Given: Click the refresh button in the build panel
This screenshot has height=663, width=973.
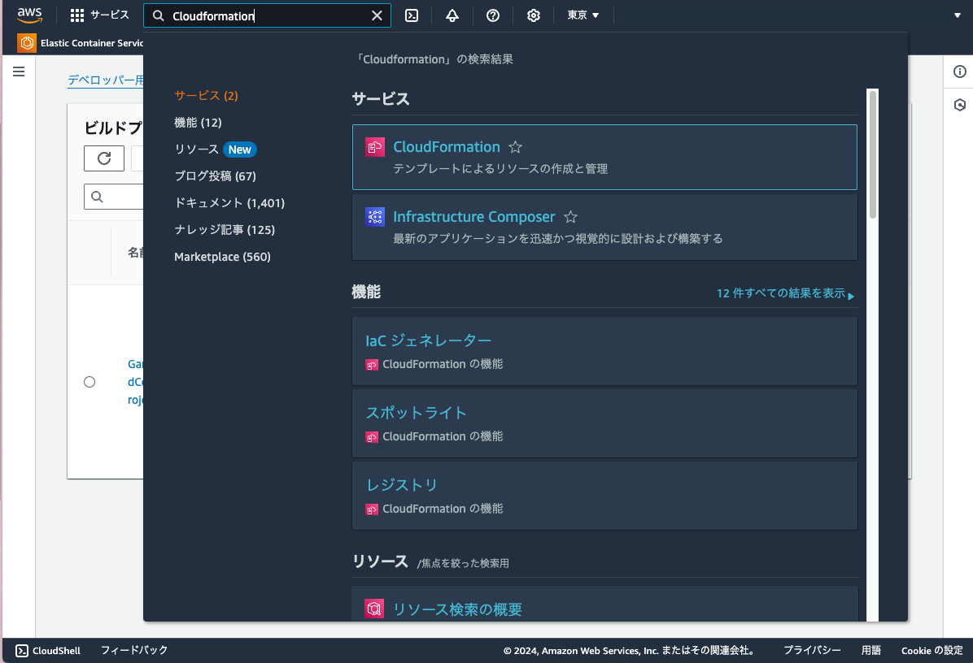Looking at the screenshot, I should pyautogui.click(x=104, y=158).
